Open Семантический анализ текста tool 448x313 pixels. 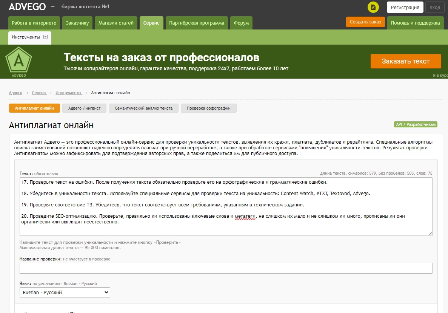point(144,108)
